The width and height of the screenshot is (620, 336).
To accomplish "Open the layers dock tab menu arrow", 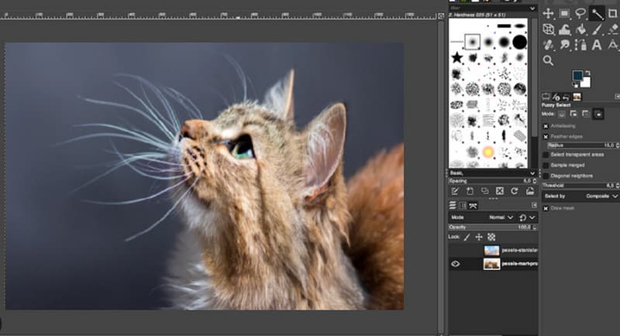I will coord(534,205).
